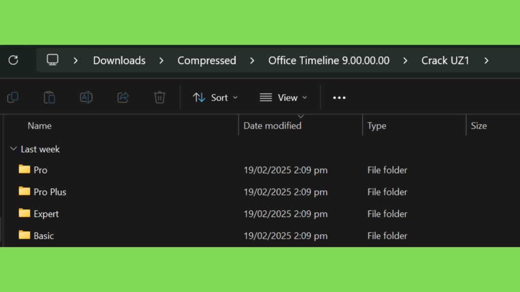The height and width of the screenshot is (292, 520).
Task: Click File folder type in the Expert row
Action: [387, 214]
